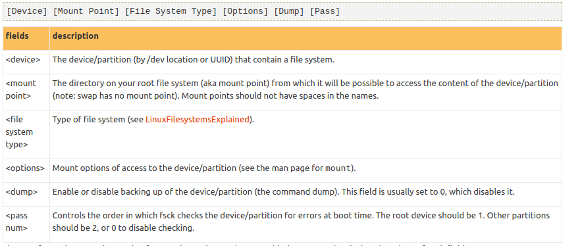582x246 pixels.
Task: Select the <dump> field cell
Action: click(26, 195)
